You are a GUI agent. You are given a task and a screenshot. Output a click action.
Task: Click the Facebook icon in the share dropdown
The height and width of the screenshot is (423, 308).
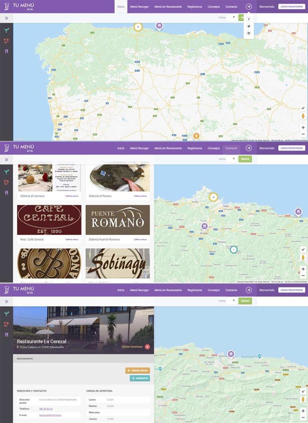click(x=249, y=19)
